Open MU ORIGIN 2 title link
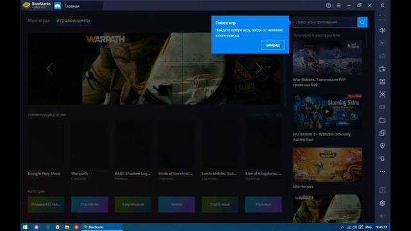 (322, 137)
